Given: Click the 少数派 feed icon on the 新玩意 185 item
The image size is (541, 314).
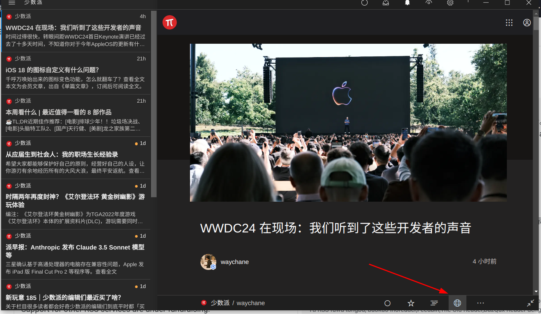Looking at the screenshot, I should pos(9,287).
